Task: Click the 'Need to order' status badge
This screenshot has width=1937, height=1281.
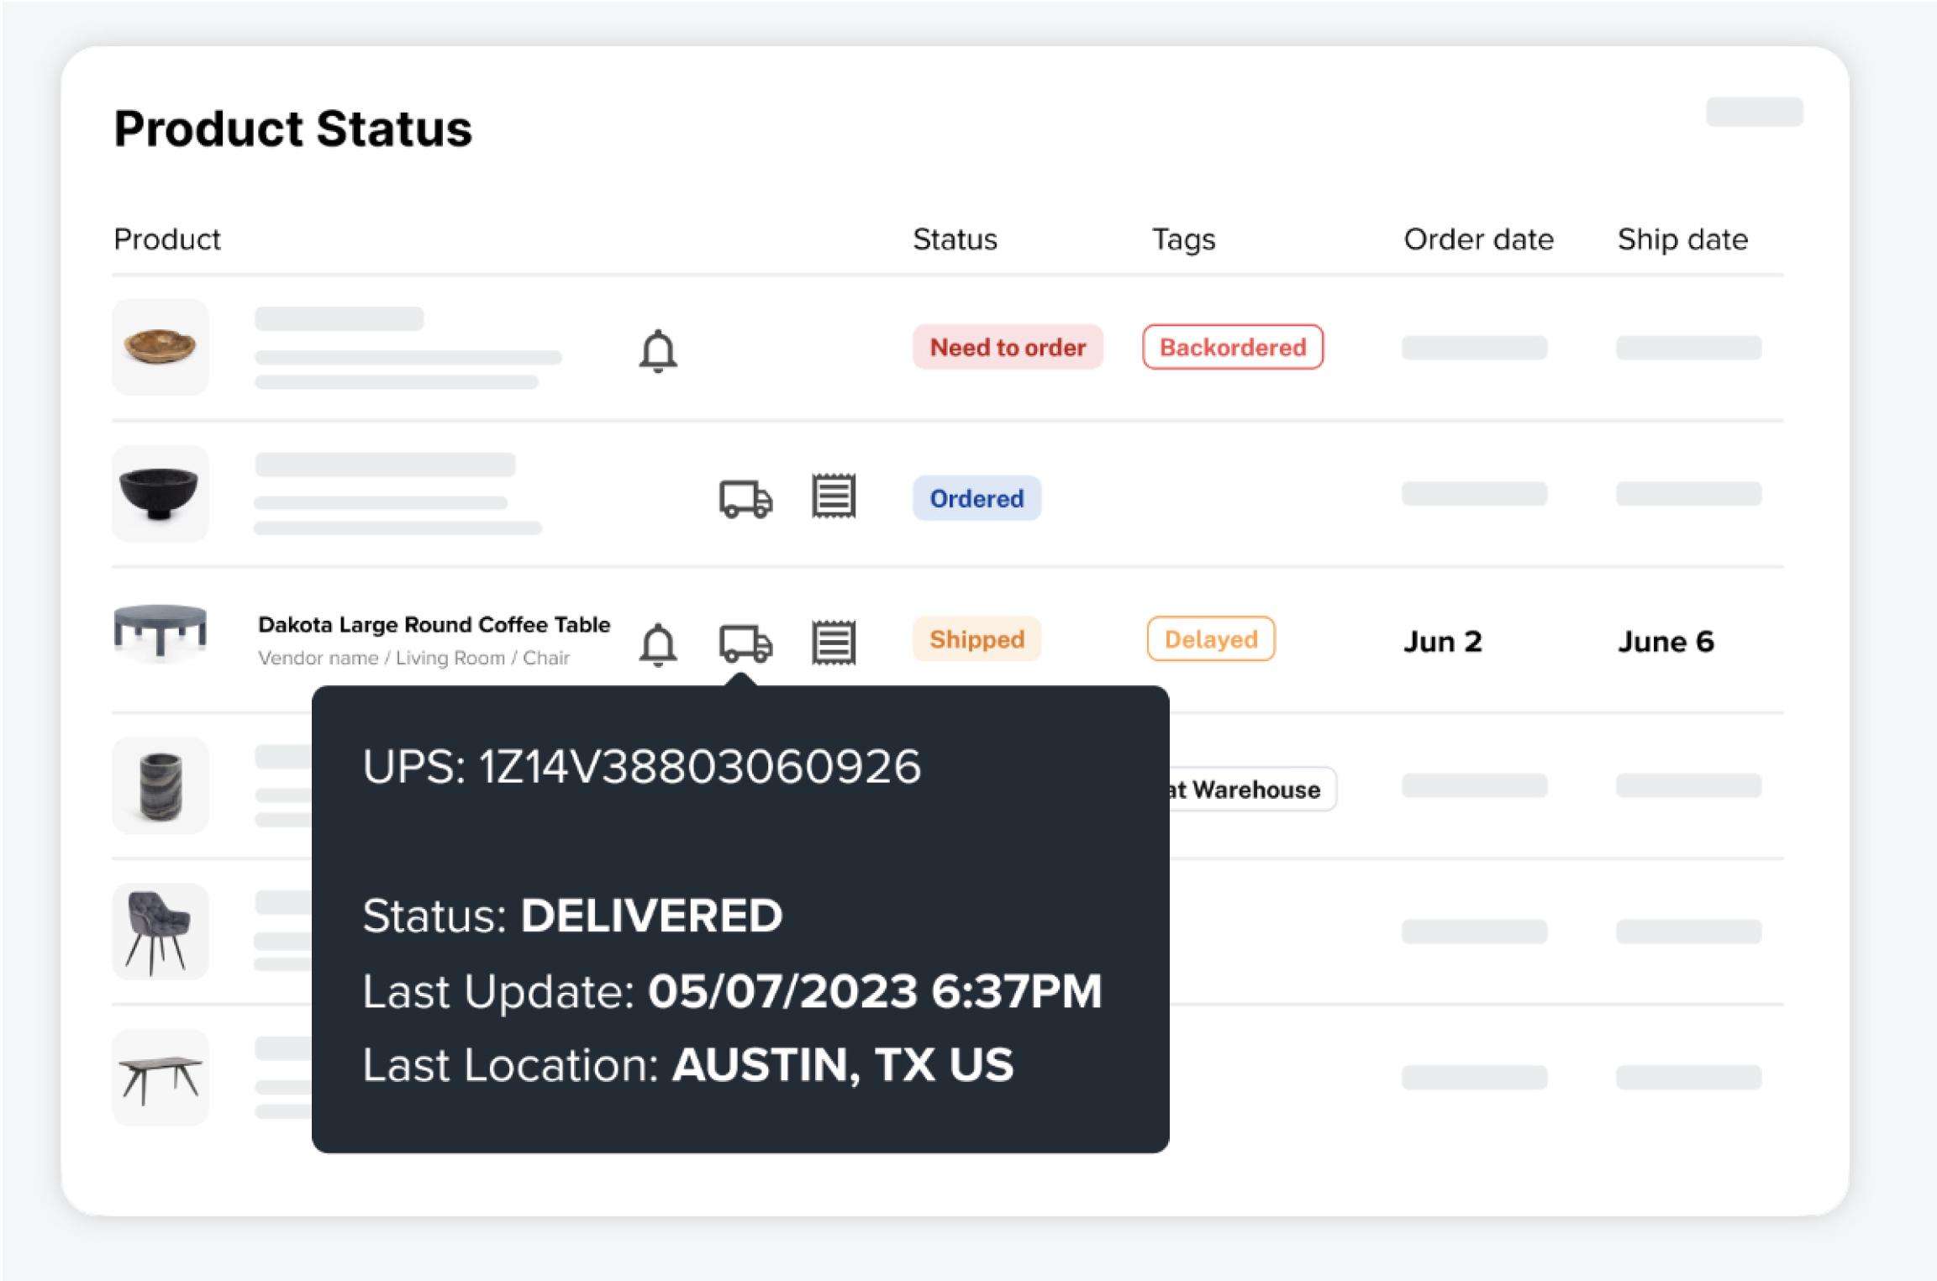Action: click(x=1007, y=347)
